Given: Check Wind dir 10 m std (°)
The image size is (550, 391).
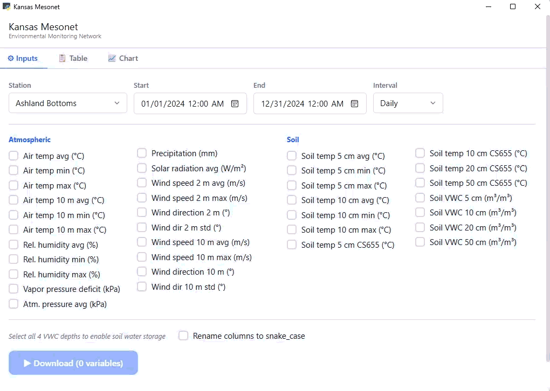Looking at the screenshot, I should click(142, 287).
